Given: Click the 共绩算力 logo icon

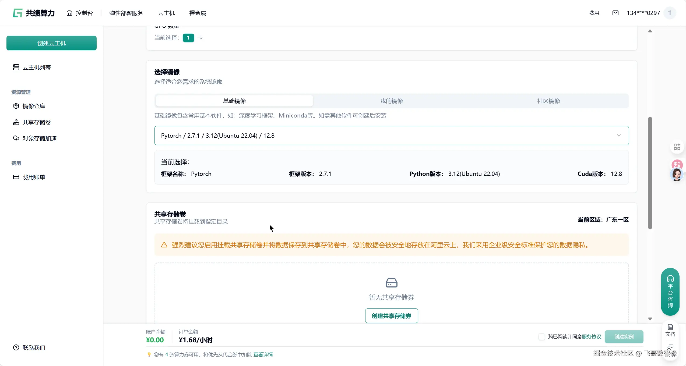Looking at the screenshot, I should tap(18, 13).
